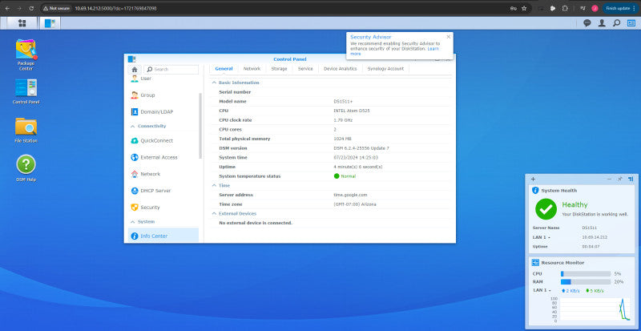This screenshot has width=641, height=331.
Task: Open Group settings in the sidebar
Action: [x=163, y=95]
